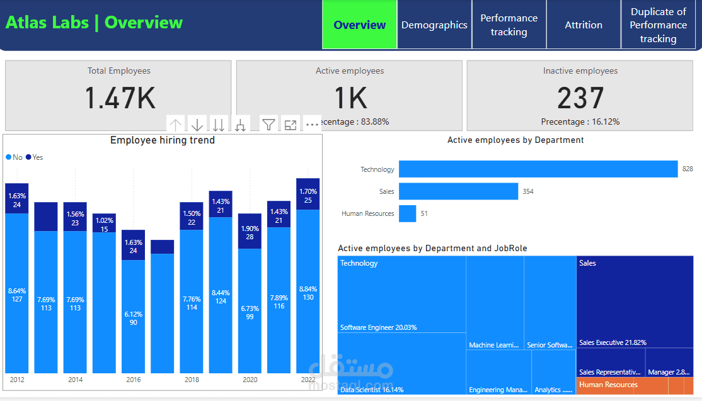Open focus mode icon for hiring chart

(x=291, y=125)
